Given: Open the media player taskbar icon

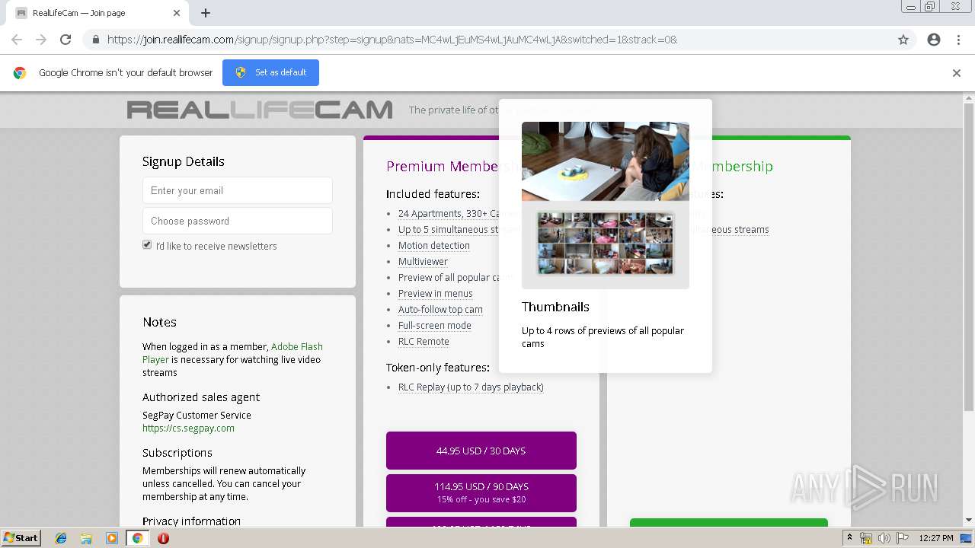Looking at the screenshot, I should coord(112,538).
